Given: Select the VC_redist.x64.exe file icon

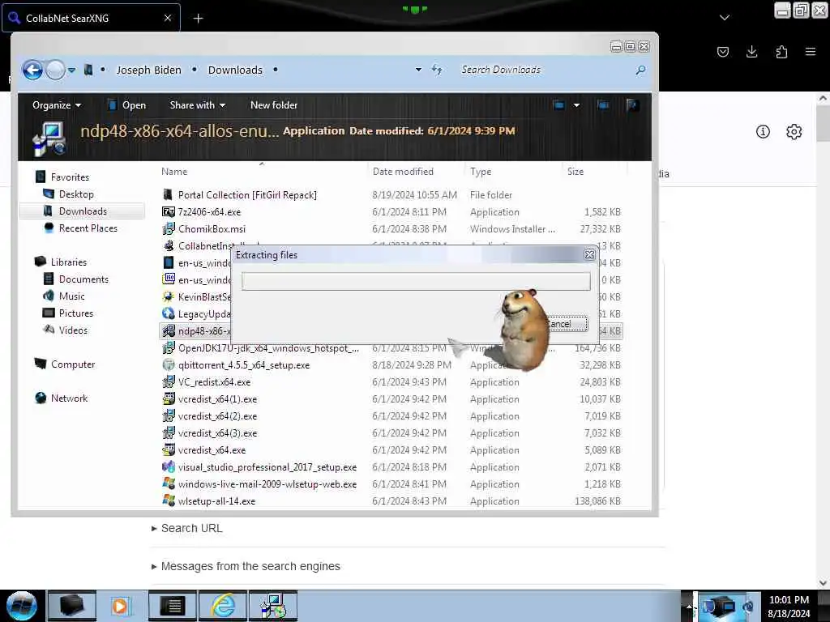Looking at the screenshot, I should tap(169, 382).
